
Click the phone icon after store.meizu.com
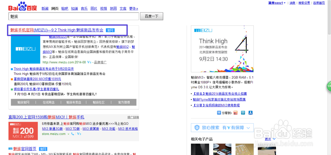click(72, 134)
